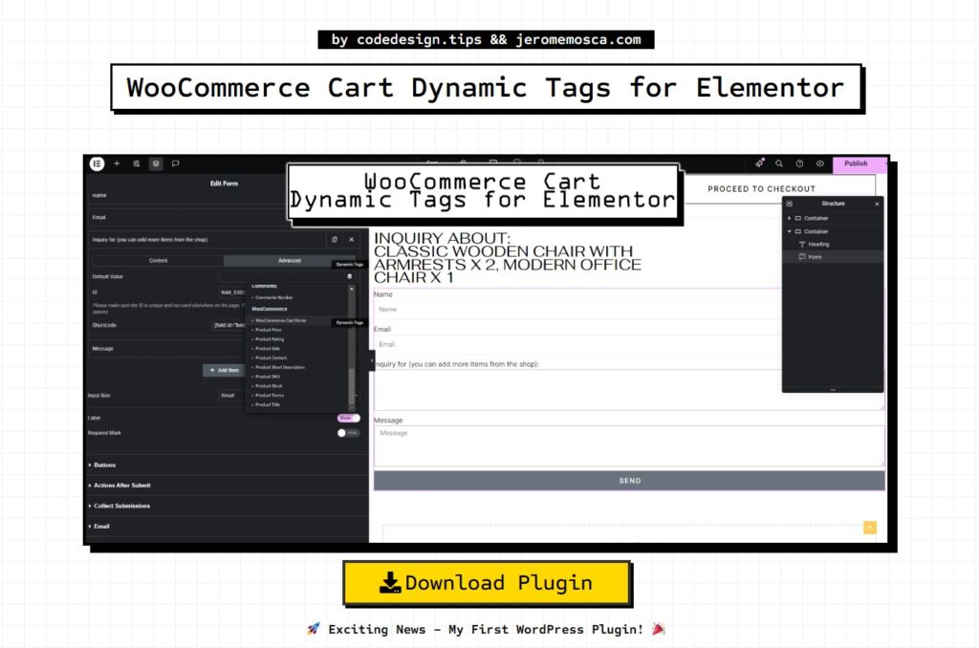Switch to the Content tab
The height and width of the screenshot is (648, 979).
(x=158, y=260)
